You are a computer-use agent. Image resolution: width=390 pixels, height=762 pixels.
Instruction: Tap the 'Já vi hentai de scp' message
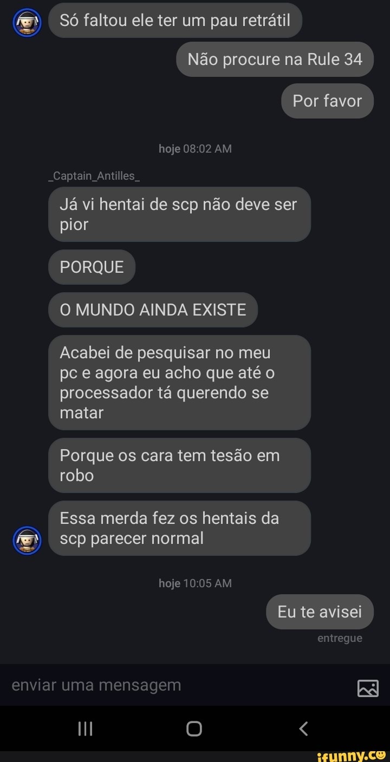179,214
